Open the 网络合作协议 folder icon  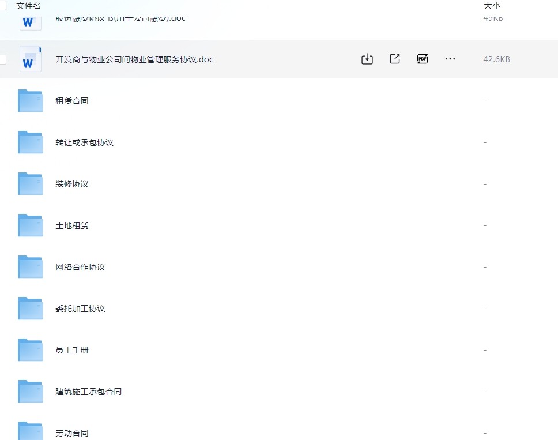[30, 267]
